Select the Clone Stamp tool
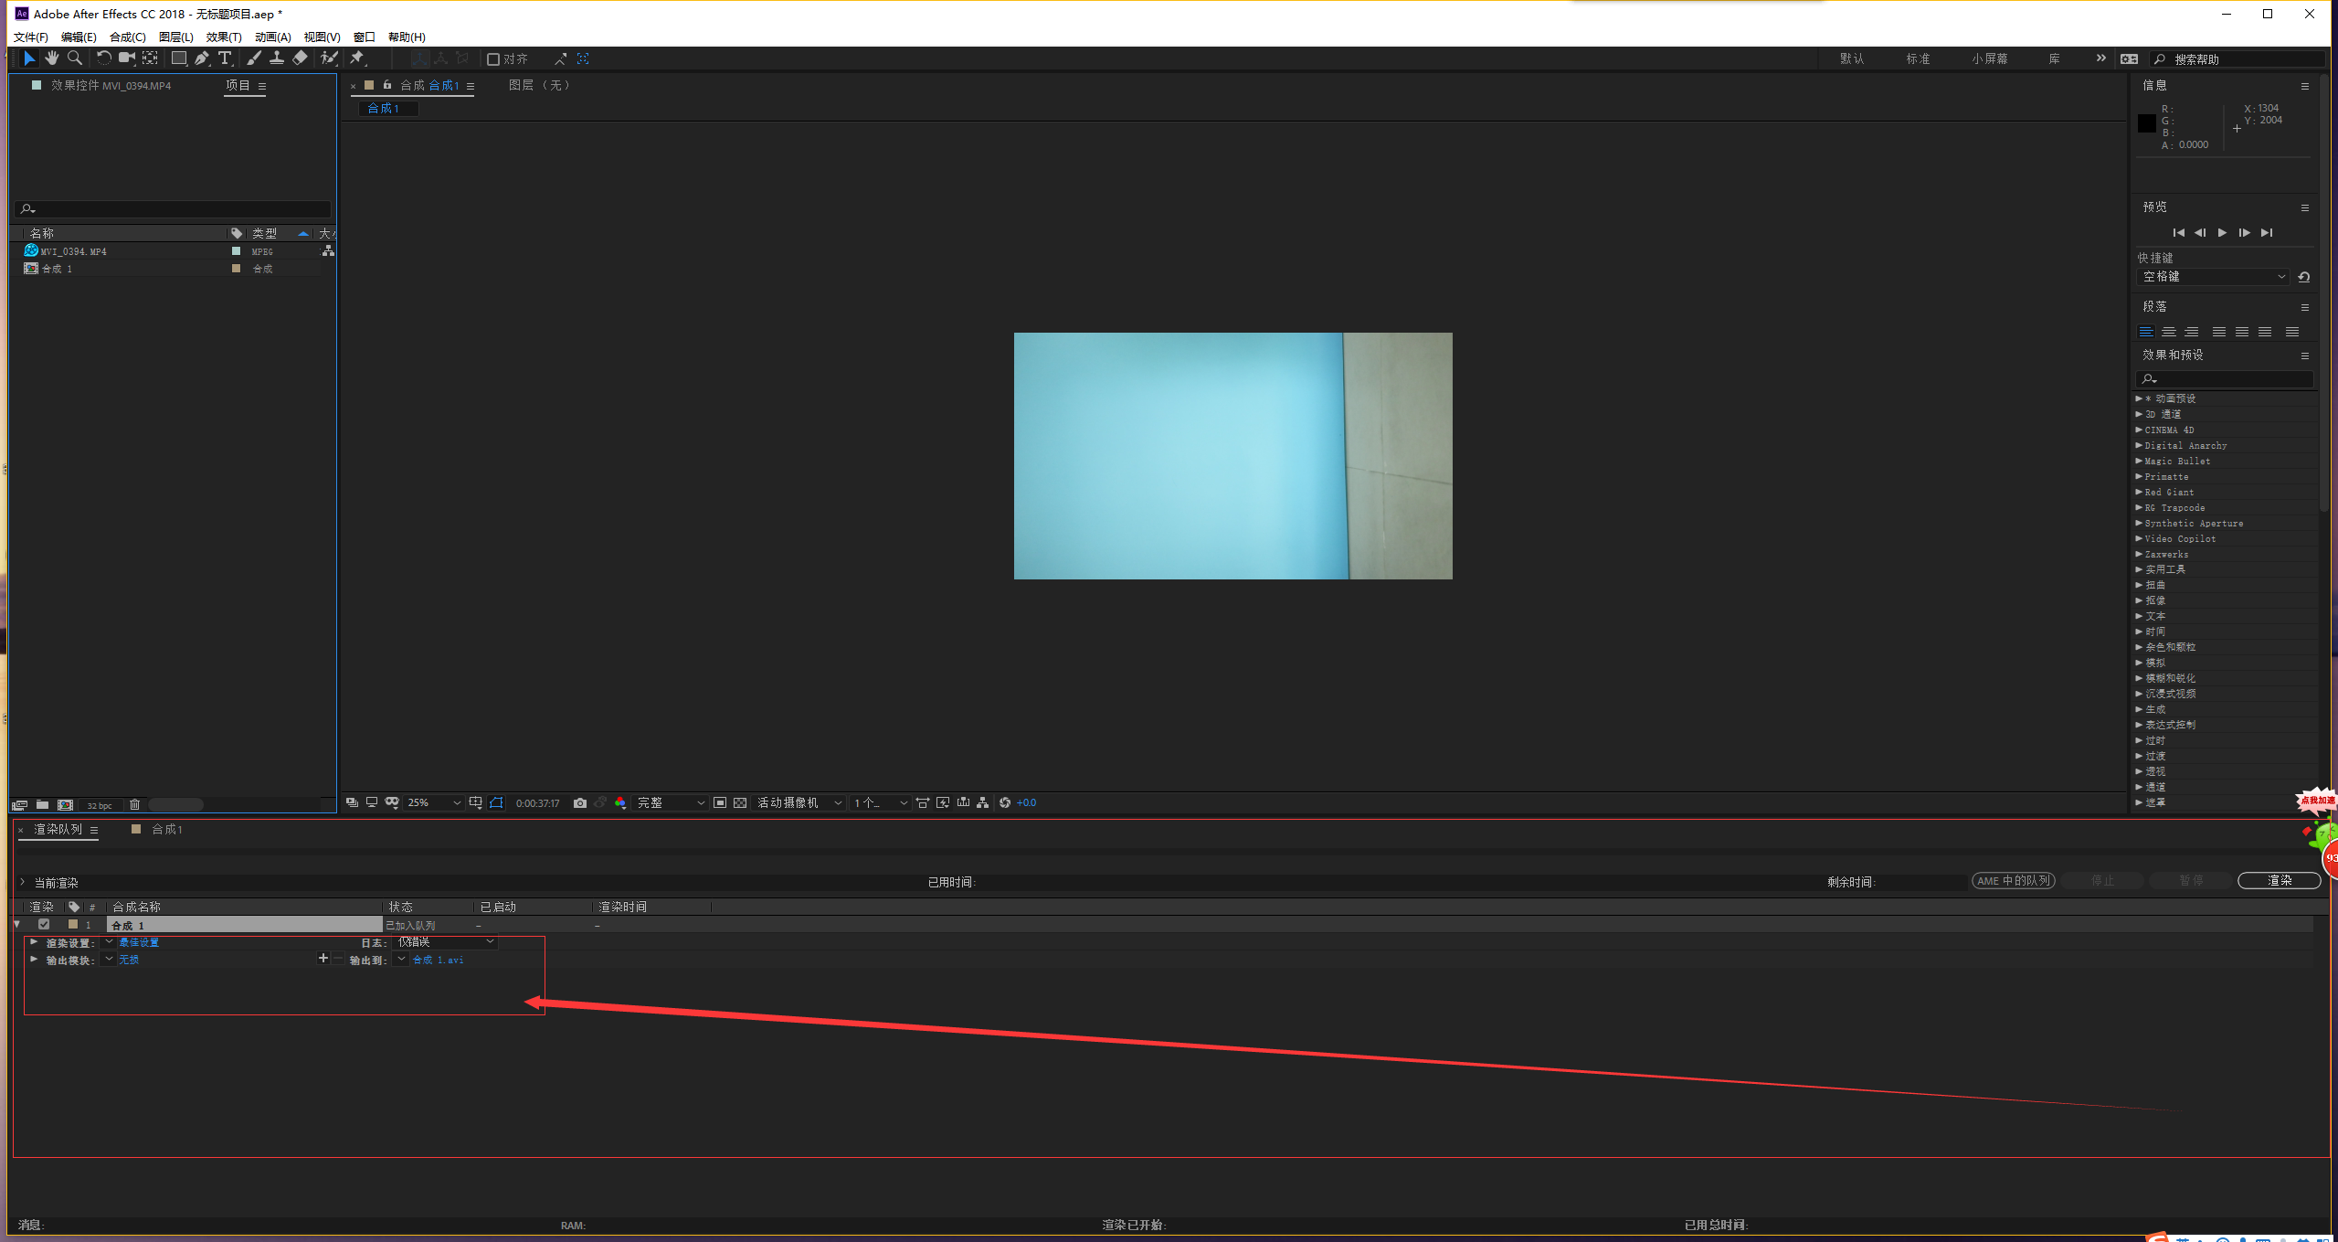This screenshot has height=1242, width=2338. click(276, 58)
